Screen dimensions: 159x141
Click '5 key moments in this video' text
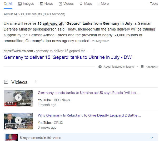(x=41, y=138)
